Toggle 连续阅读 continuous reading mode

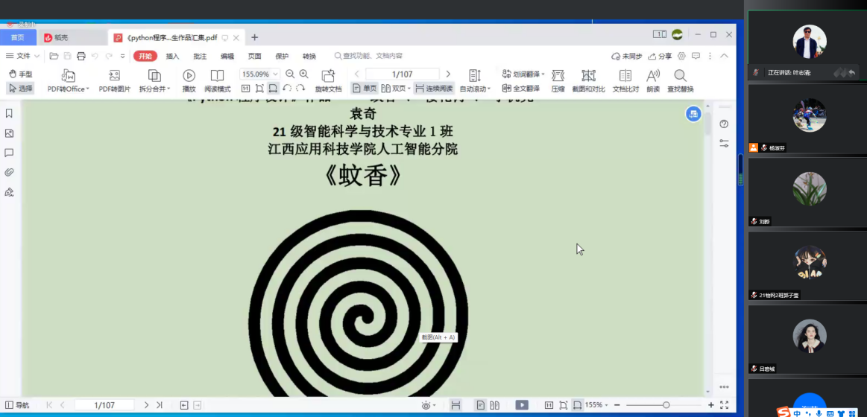tap(434, 88)
